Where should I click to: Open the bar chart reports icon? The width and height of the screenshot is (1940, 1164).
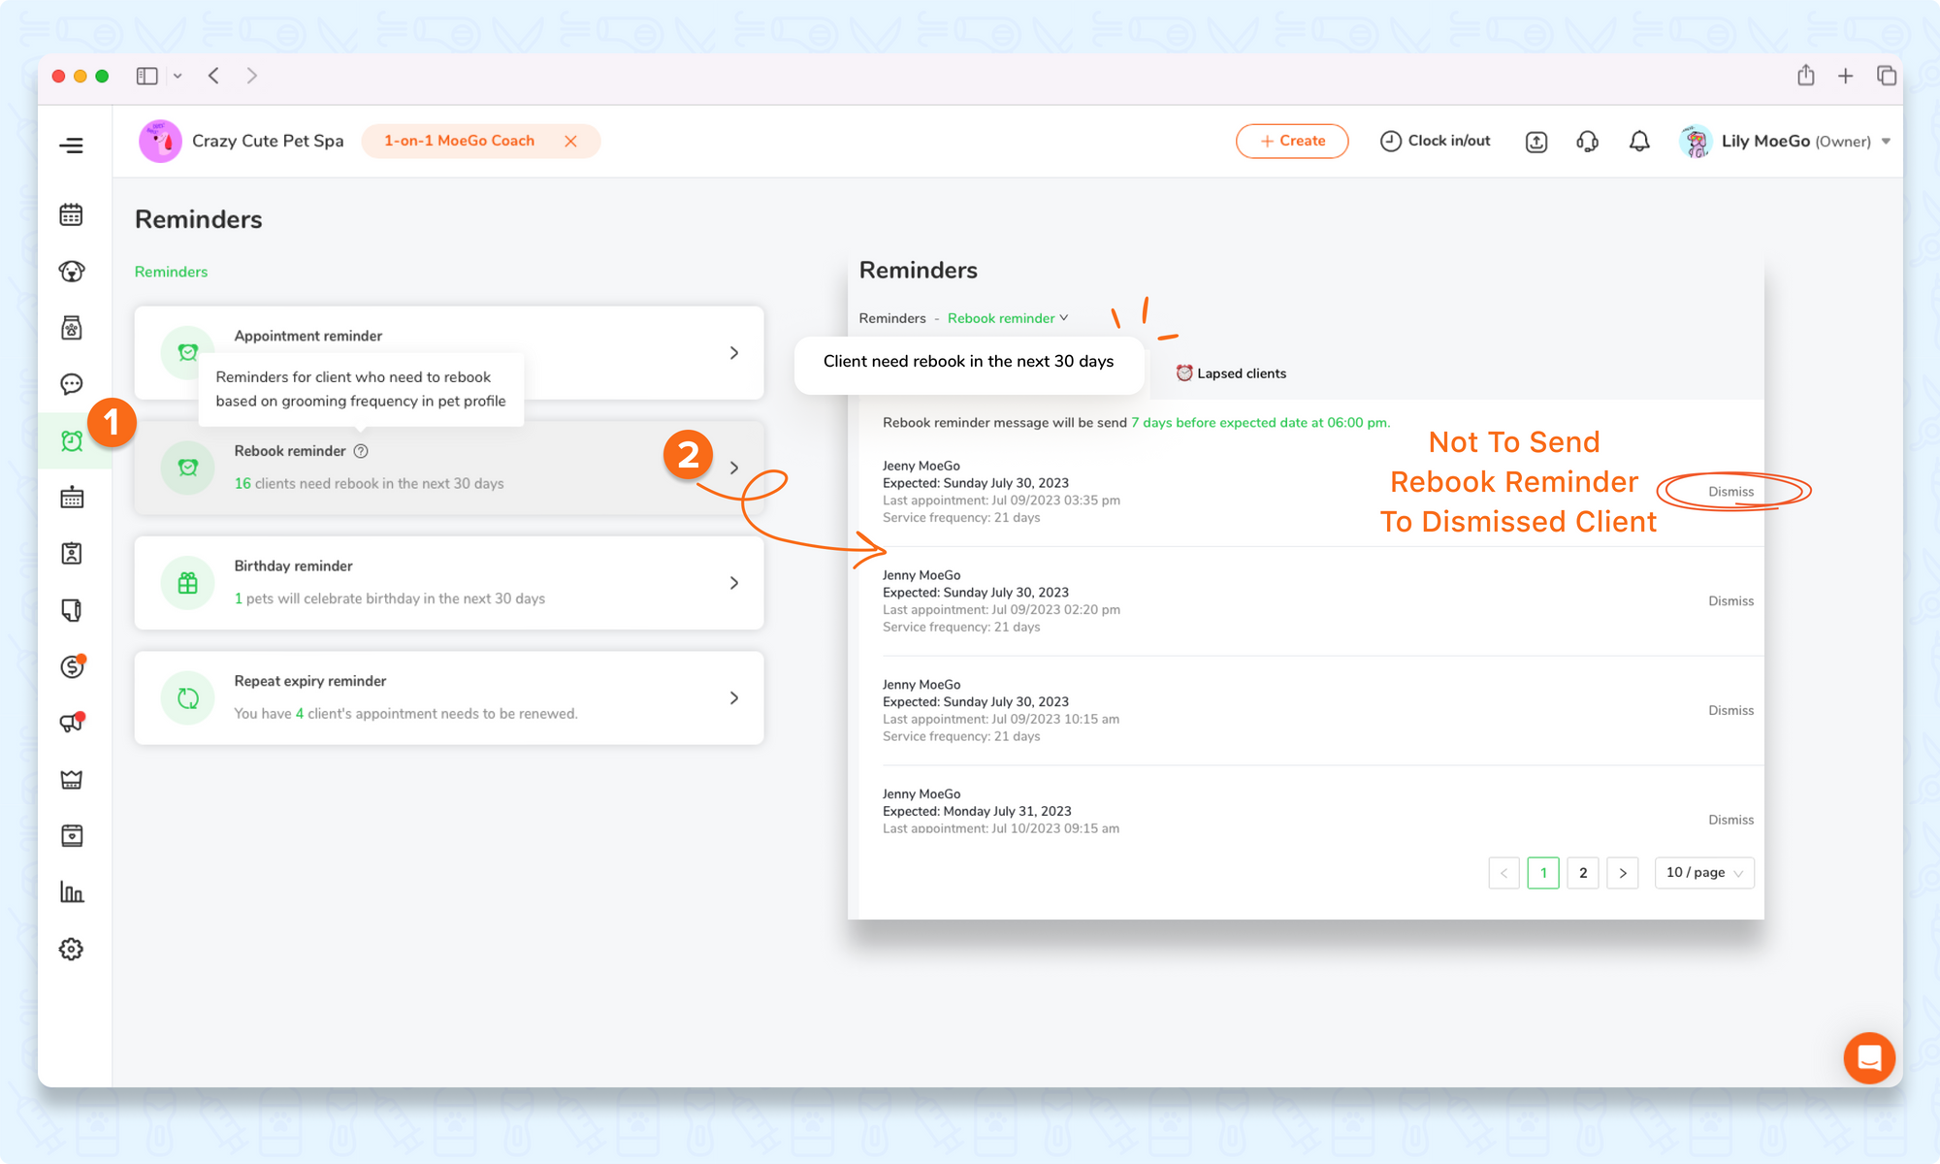[x=71, y=892]
